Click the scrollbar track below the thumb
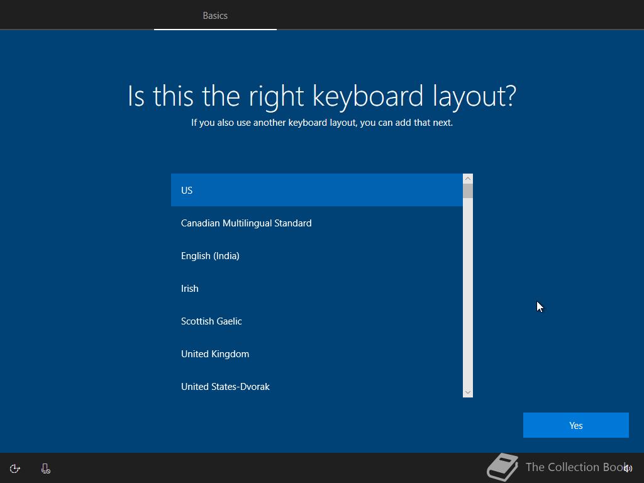The height and width of the screenshot is (483, 644). [x=468, y=292]
